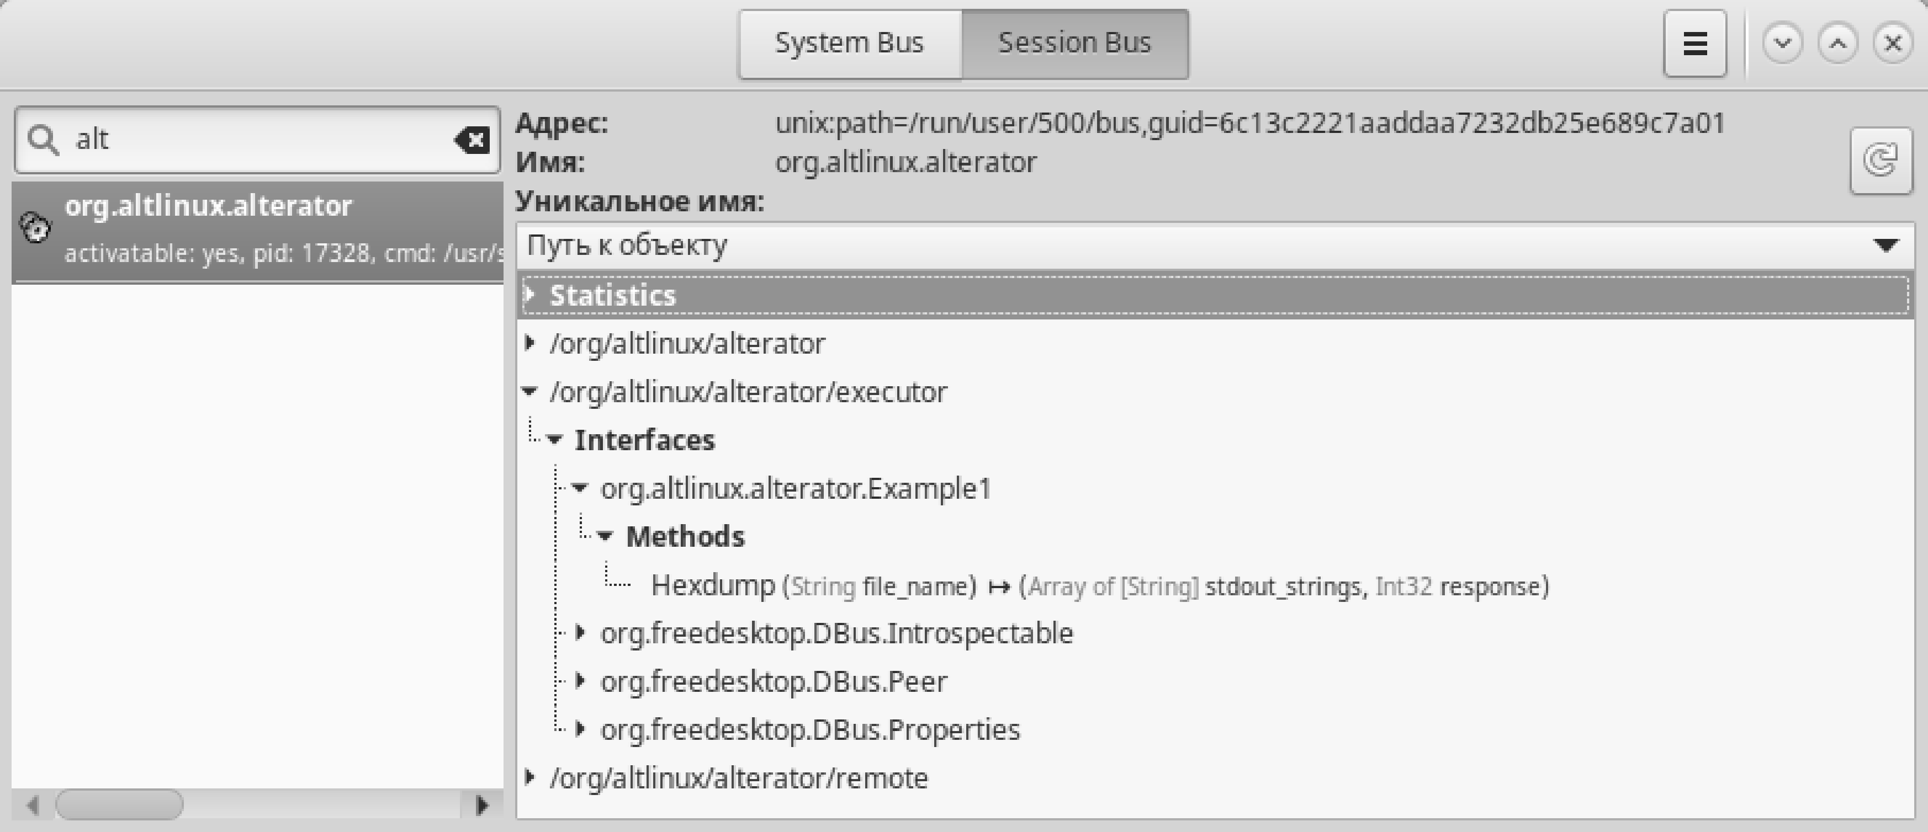Click the refresh icon button
Screen dimensions: 1928x832
1880,160
